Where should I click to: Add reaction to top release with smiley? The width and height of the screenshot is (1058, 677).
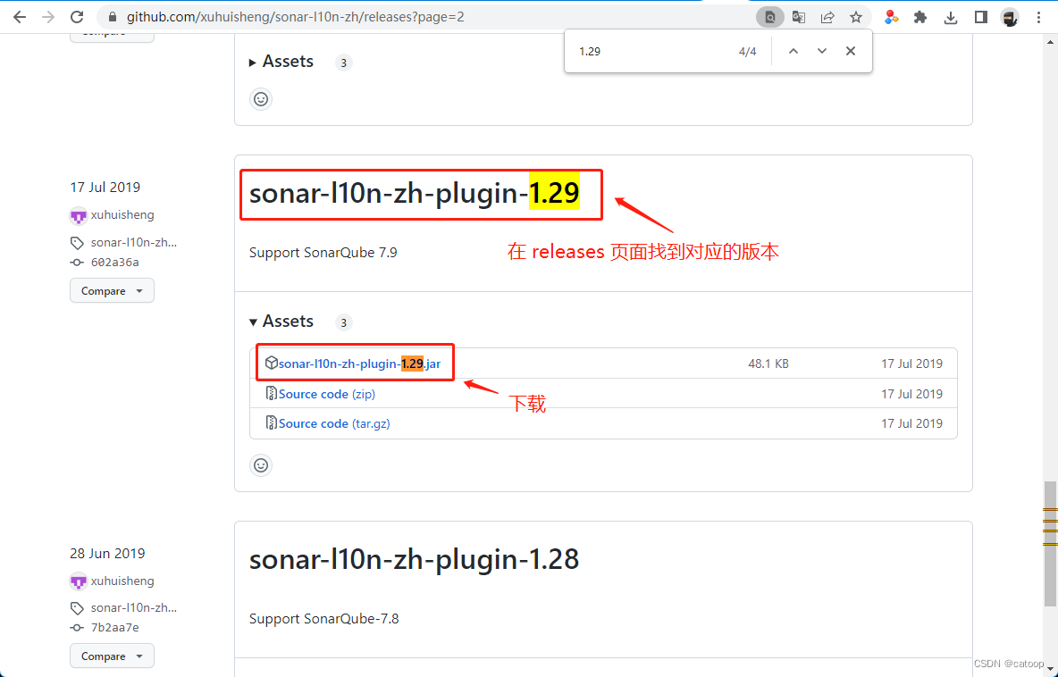260,99
